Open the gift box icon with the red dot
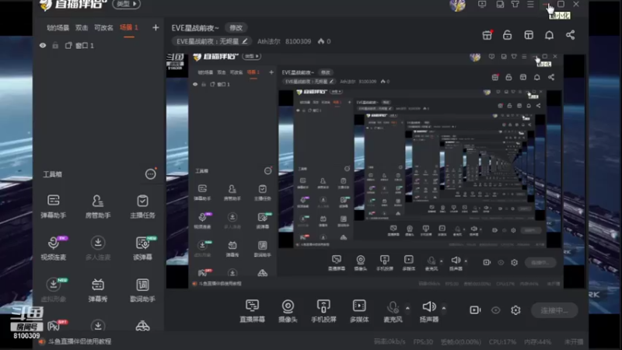Screen dimensions: 622x350 (487, 35)
